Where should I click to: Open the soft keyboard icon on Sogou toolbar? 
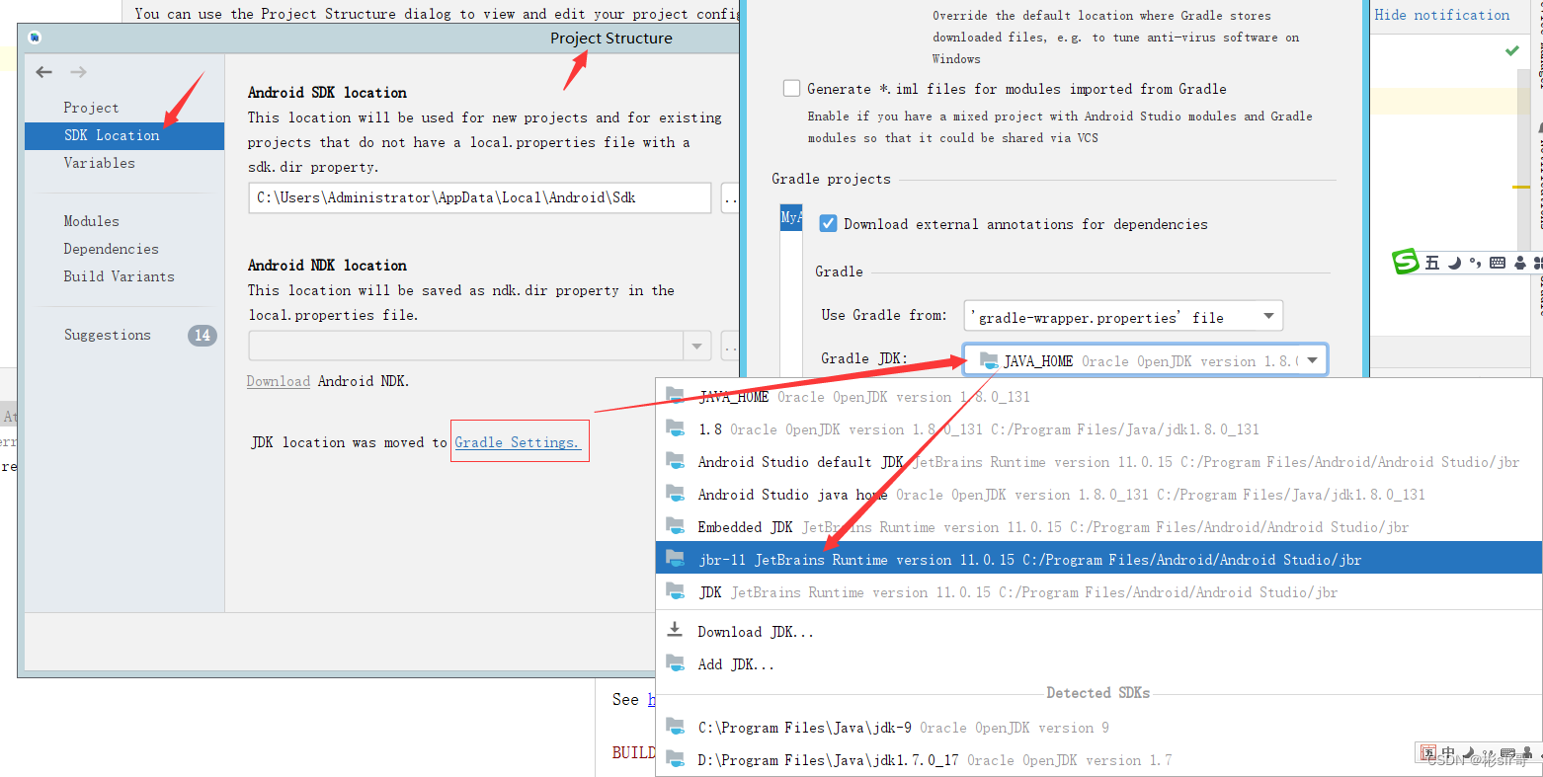click(1498, 263)
